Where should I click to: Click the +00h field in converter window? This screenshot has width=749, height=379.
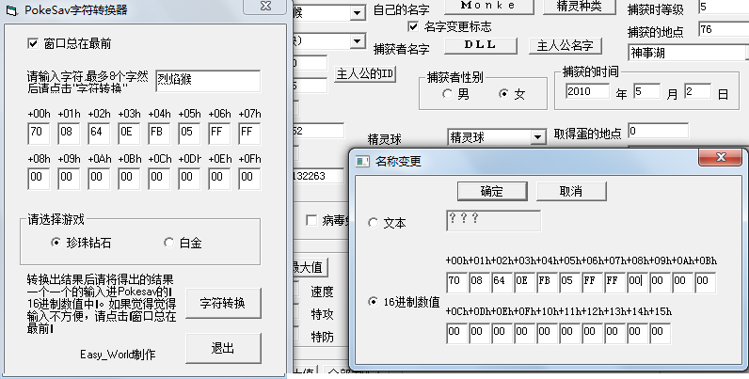tap(39, 134)
